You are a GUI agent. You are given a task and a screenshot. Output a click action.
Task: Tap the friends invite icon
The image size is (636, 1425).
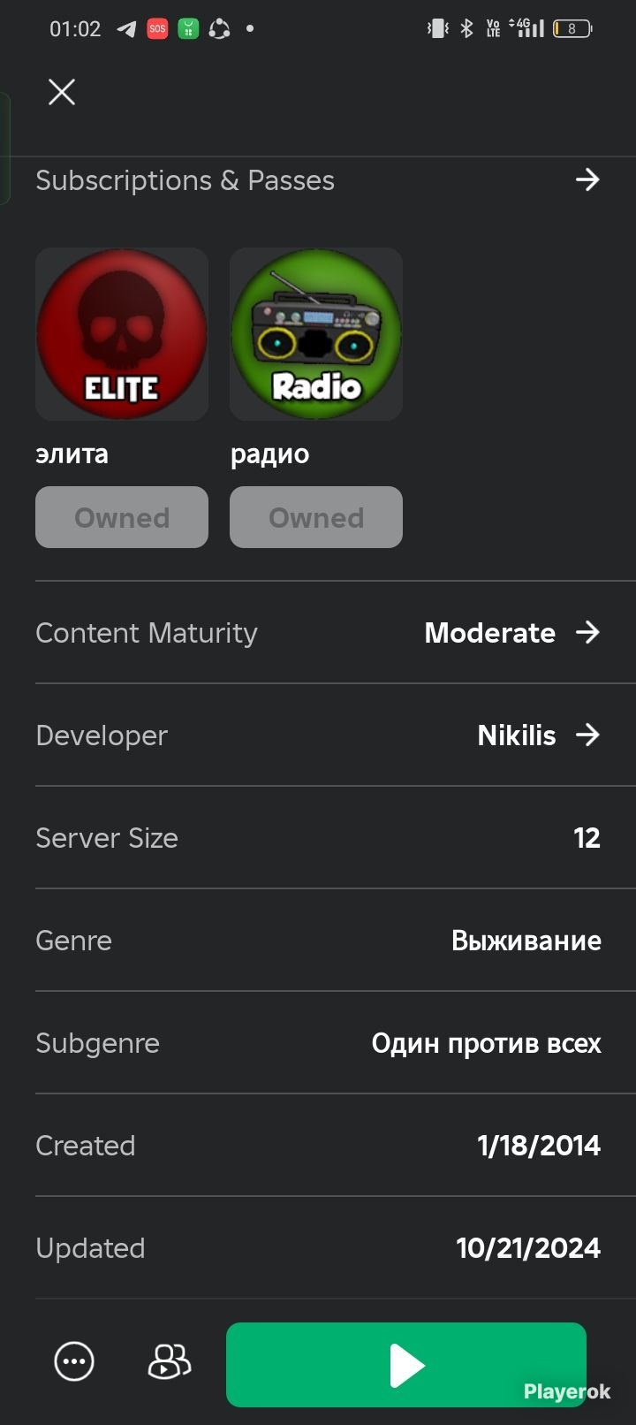(x=169, y=1361)
